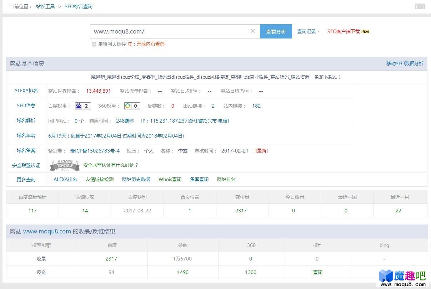Open 网站排名 link
The width and height of the screenshot is (431, 289).
226,179
